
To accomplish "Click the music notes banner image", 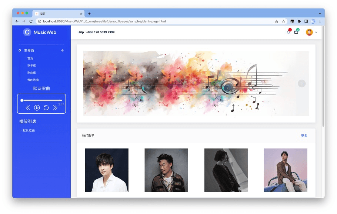I will click(x=196, y=83).
